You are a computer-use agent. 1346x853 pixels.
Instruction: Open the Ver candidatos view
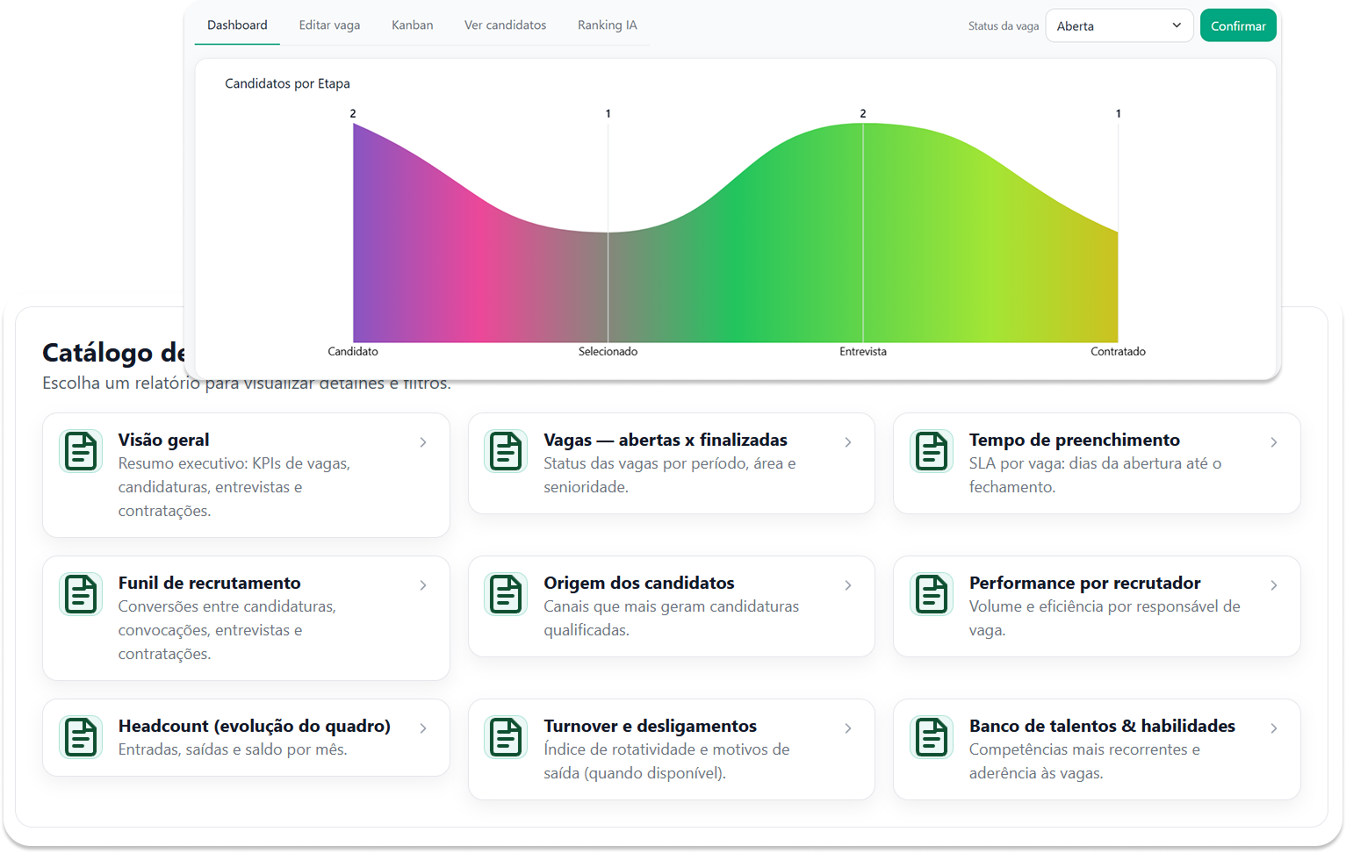point(505,25)
